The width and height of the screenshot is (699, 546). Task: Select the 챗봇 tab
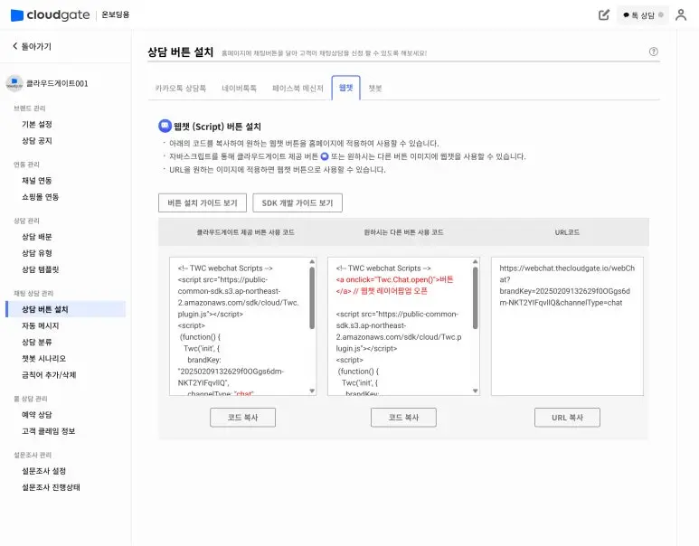tap(374, 89)
